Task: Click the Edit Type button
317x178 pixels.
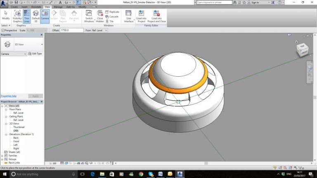Action: coord(35,54)
